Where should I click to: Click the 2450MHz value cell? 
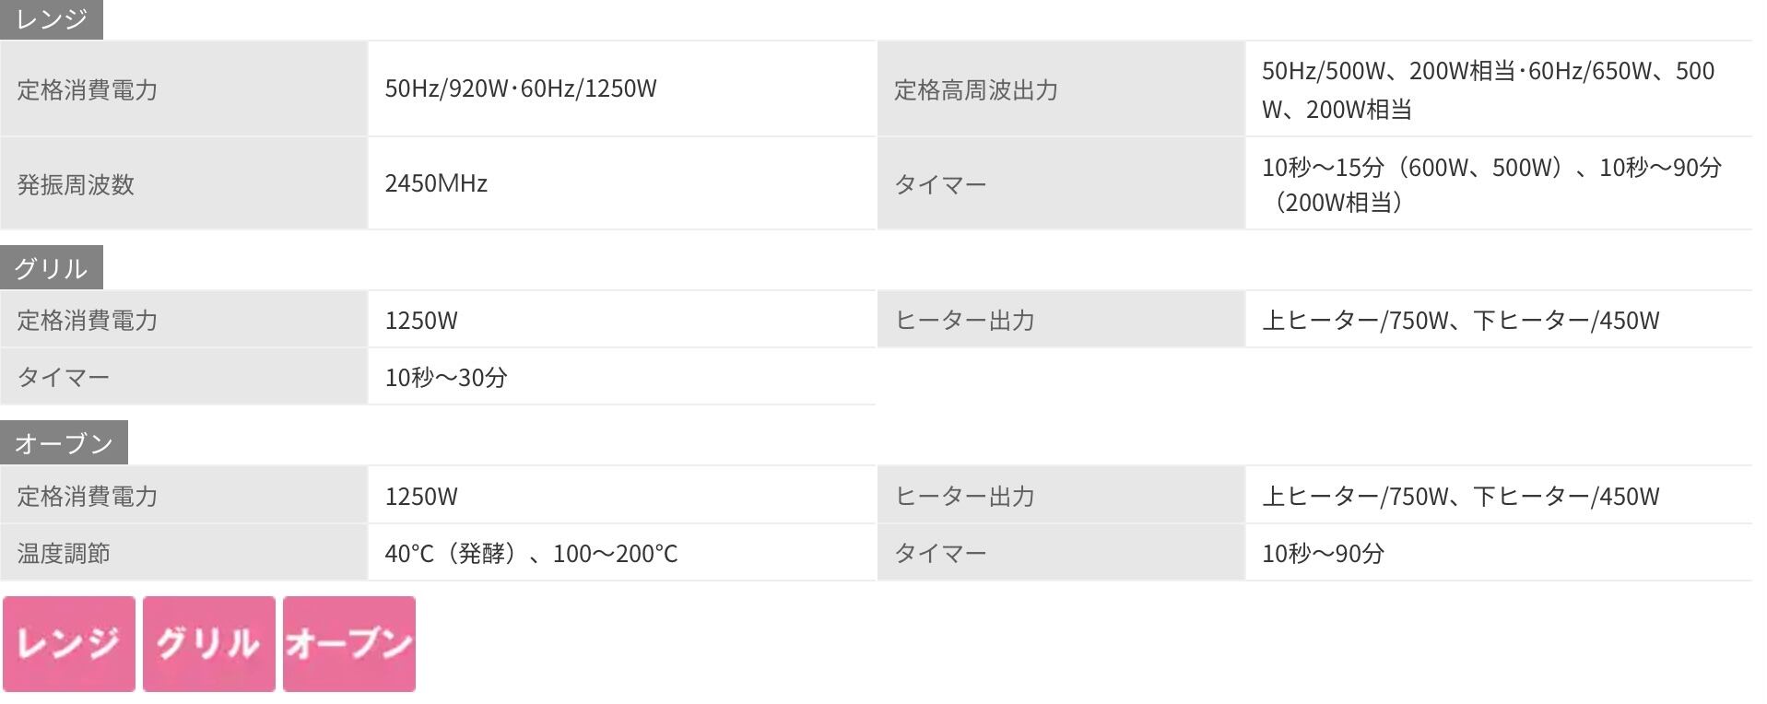tap(436, 183)
